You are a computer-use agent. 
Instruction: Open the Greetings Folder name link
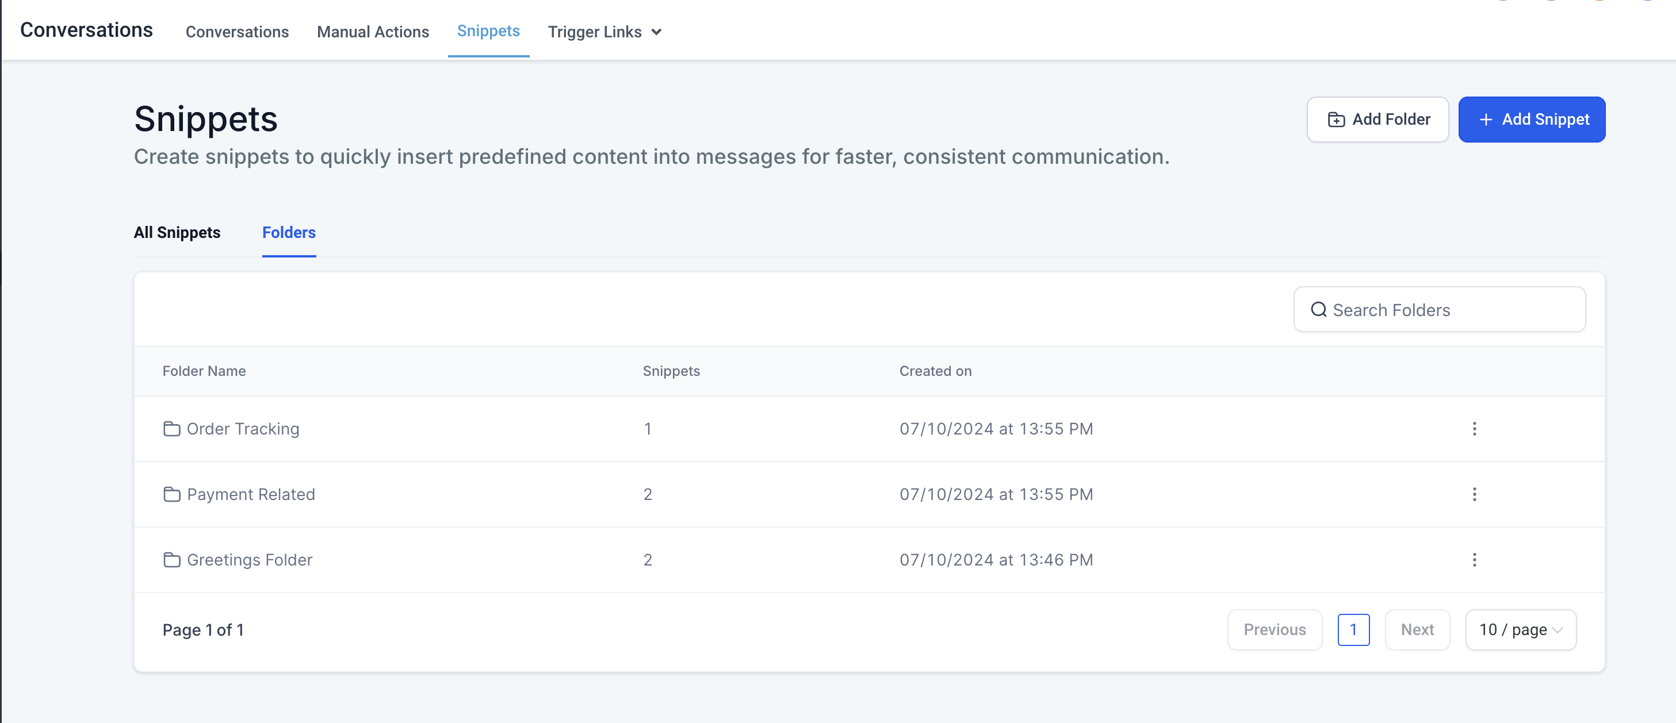tap(250, 560)
